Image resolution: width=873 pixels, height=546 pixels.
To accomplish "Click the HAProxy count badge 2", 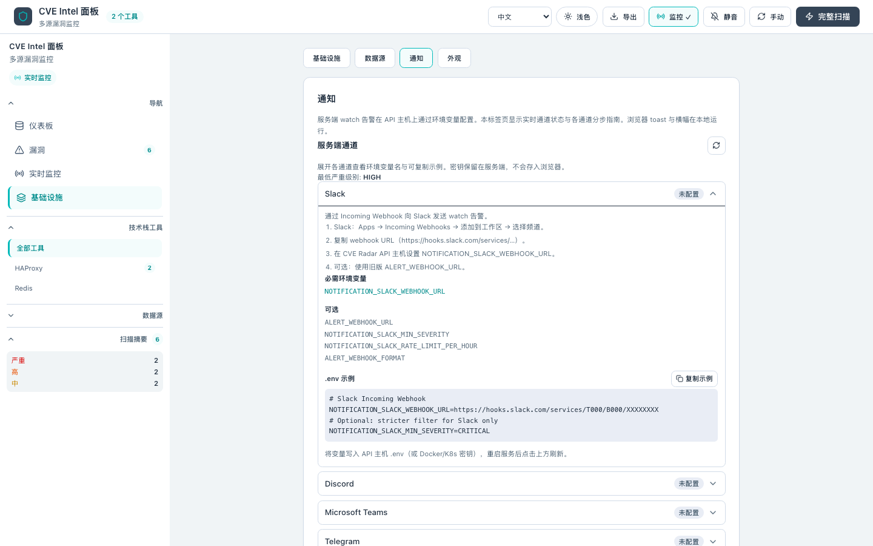I will pyautogui.click(x=149, y=268).
